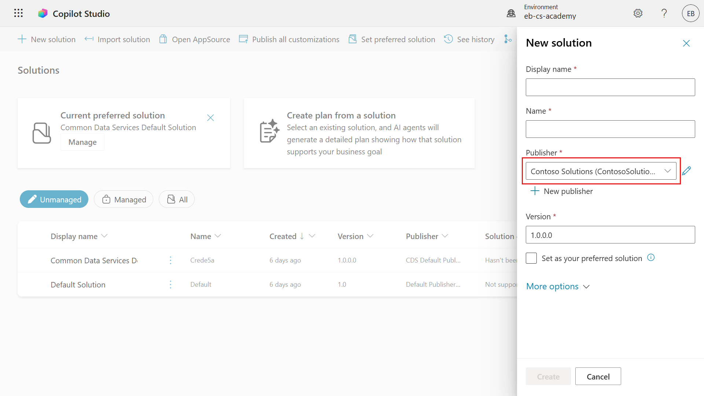This screenshot has width=704, height=396.
Task: Open the app launcher waffle menu
Action: tap(18, 13)
